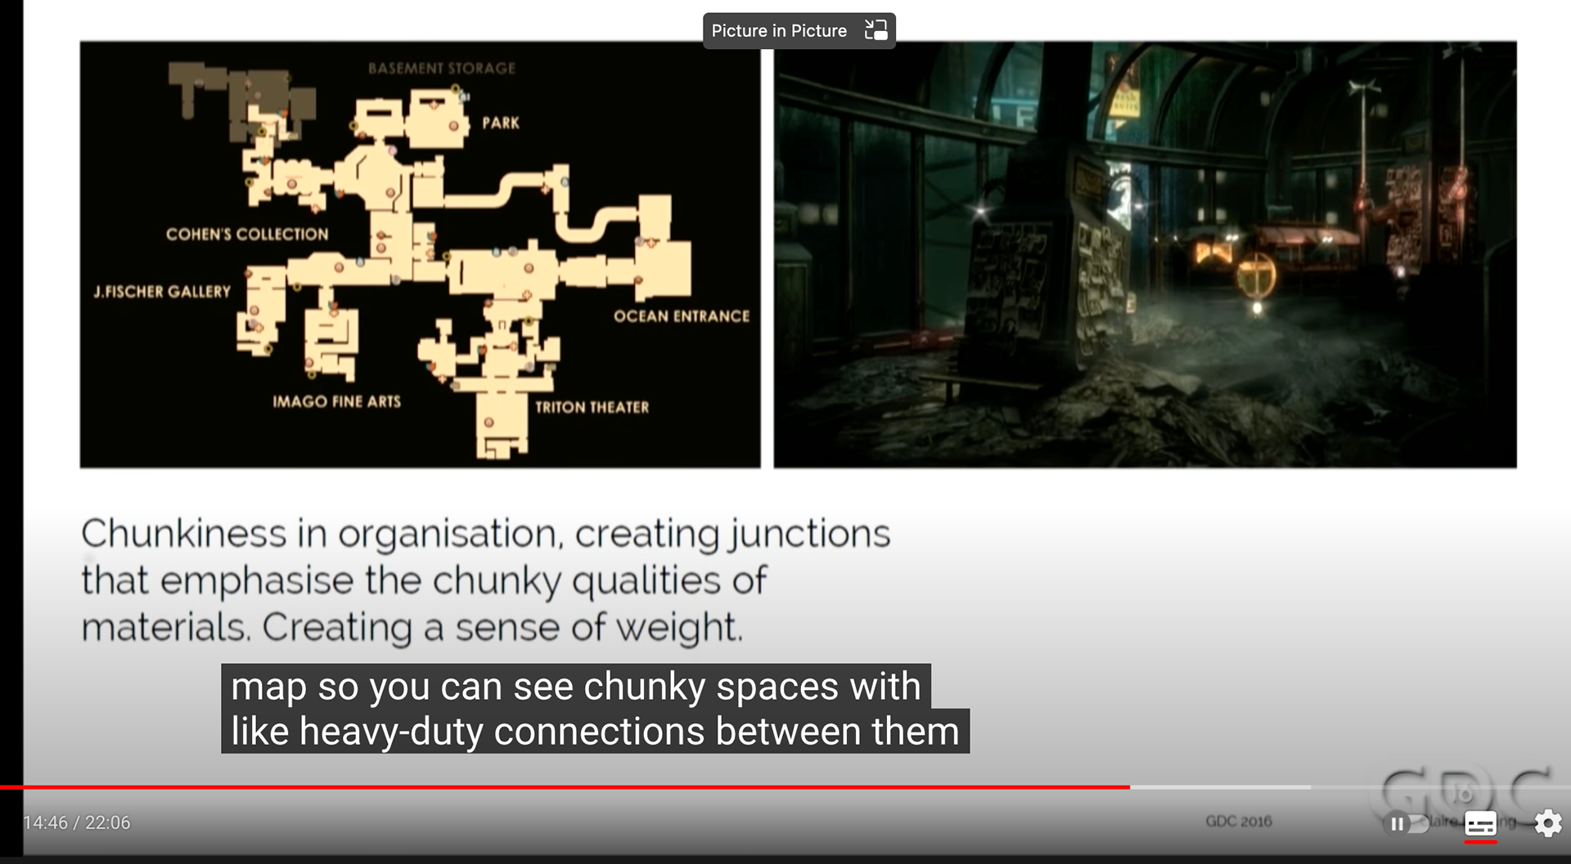Turn off the subtitles/closed captions button
Screen dimensions: 1571x864
(x=1480, y=824)
